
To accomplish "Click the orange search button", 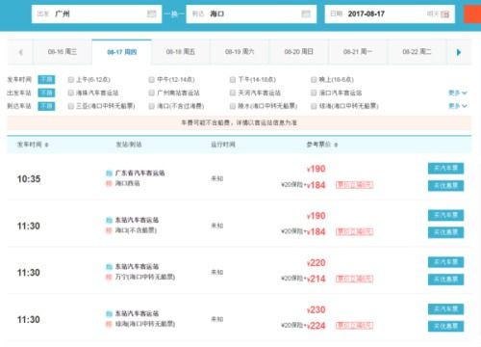I will click(472, 14).
